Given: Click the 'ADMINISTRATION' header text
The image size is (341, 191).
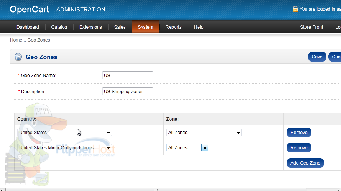Looking at the screenshot, I should [x=81, y=10].
